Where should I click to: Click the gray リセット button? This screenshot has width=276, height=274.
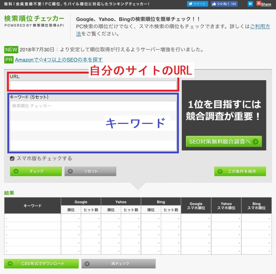pos(90,171)
